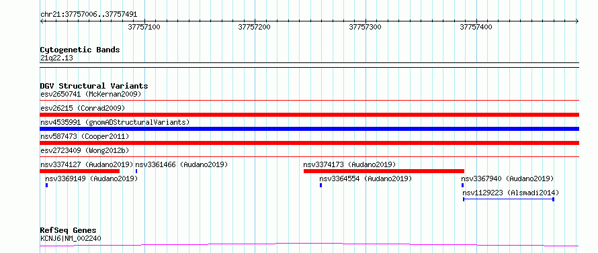This screenshot has width=598, height=253.
Task: Click the red bar of nsv3374127
Action: (80, 171)
